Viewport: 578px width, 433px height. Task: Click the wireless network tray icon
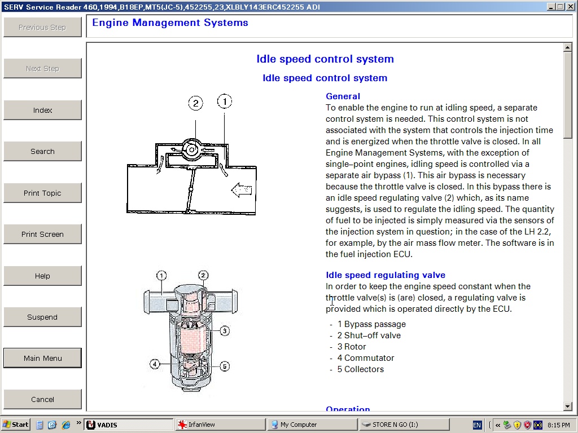point(538,425)
